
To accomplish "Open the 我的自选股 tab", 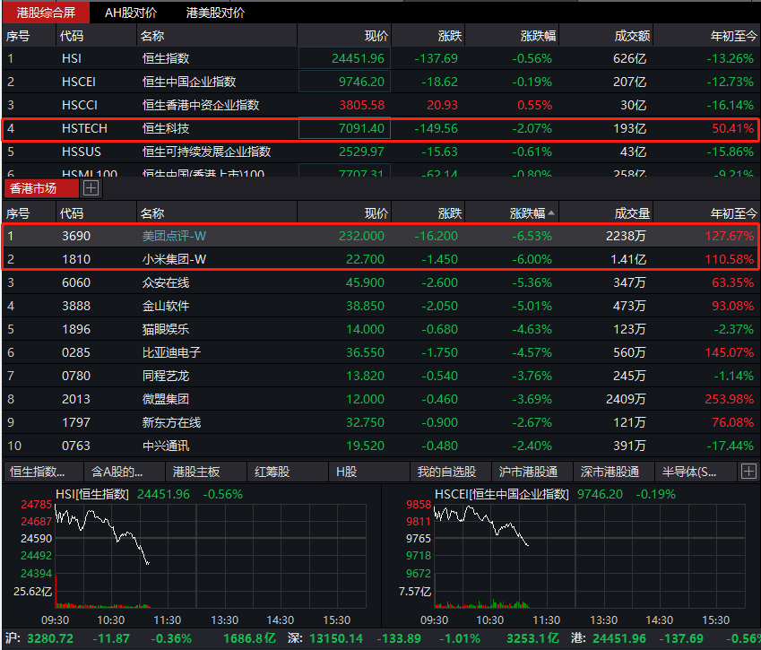I will click(450, 472).
